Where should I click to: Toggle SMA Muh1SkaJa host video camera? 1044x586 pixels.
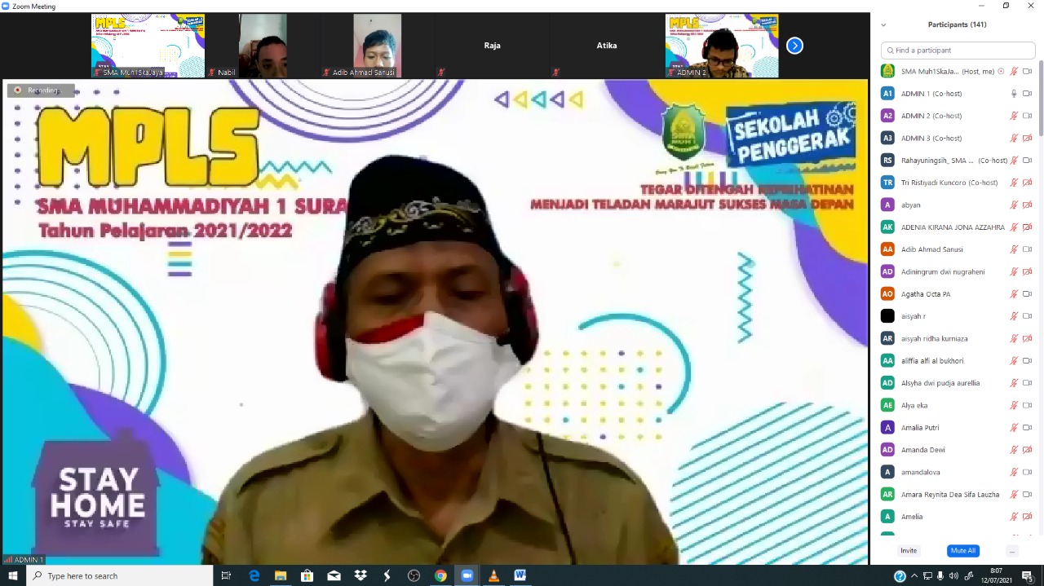coord(1027,71)
